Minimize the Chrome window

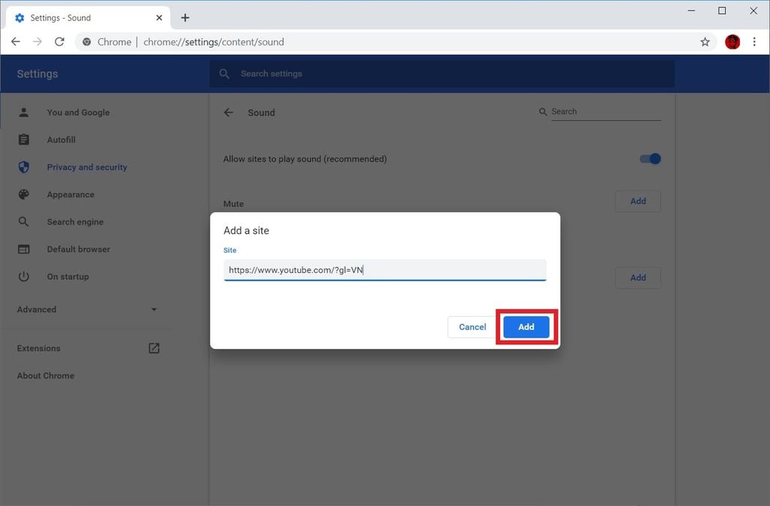[x=692, y=11]
